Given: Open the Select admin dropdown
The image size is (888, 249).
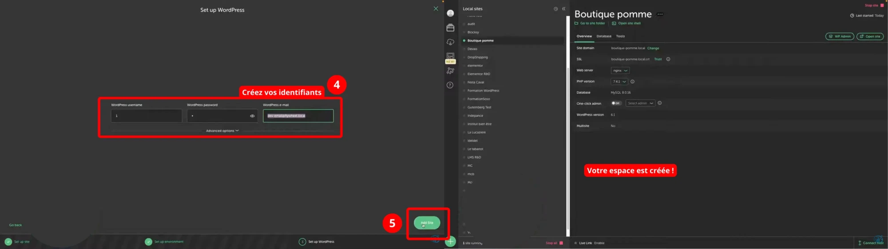Looking at the screenshot, I should click(640, 103).
